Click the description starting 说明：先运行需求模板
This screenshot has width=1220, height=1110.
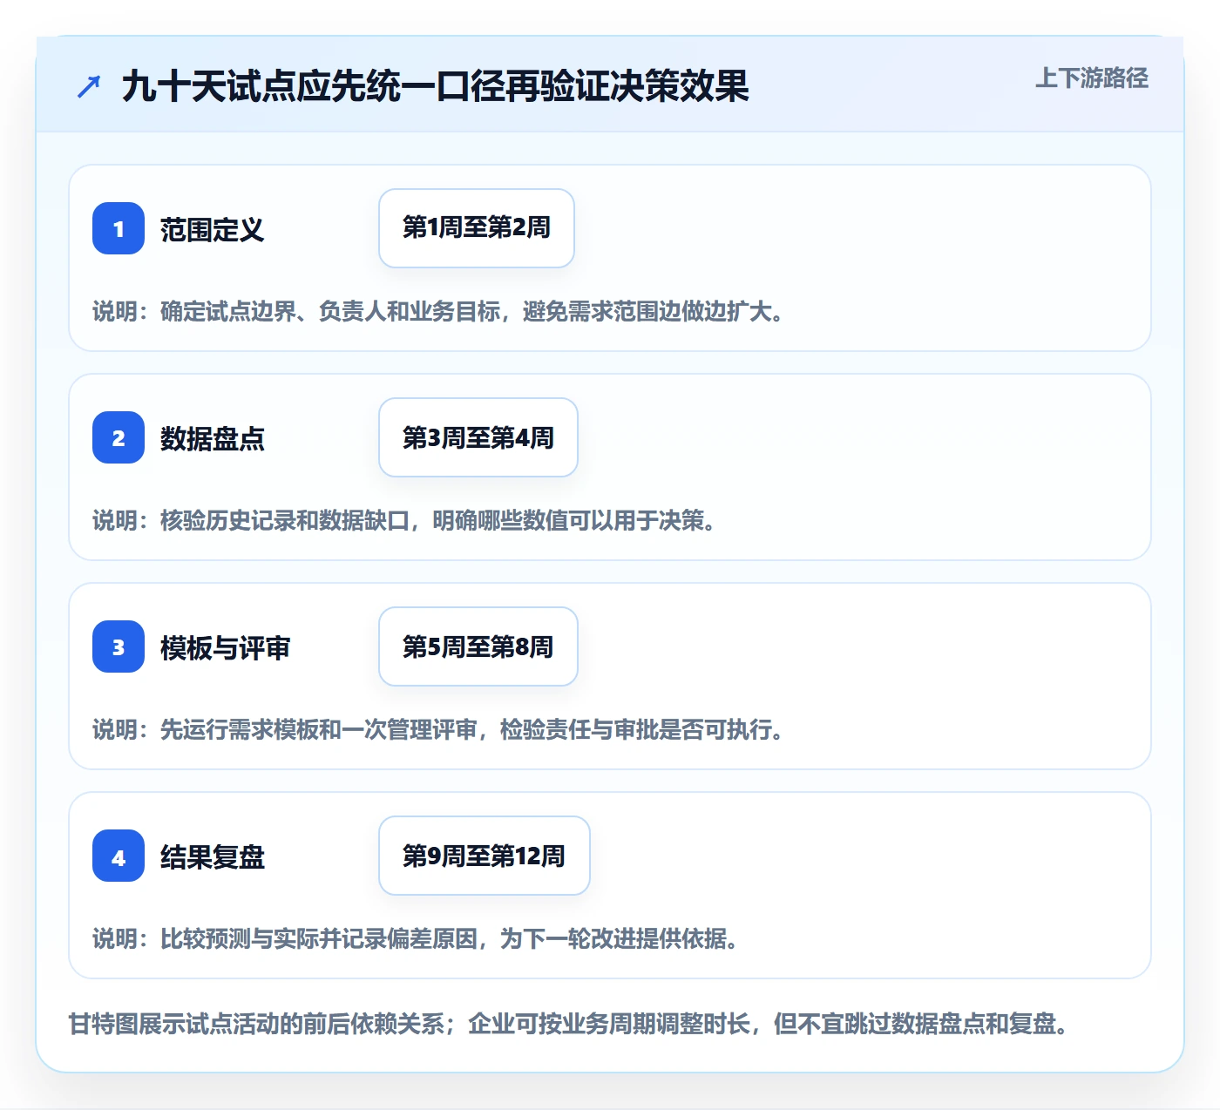439,729
